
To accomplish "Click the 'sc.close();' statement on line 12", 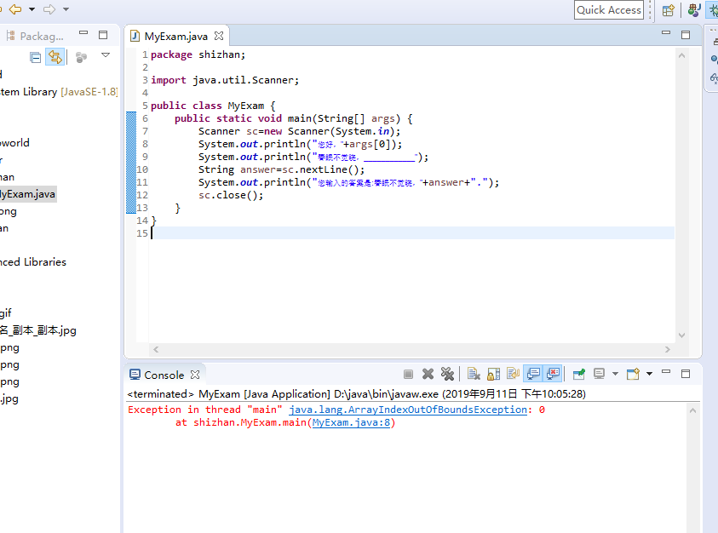I will point(231,196).
